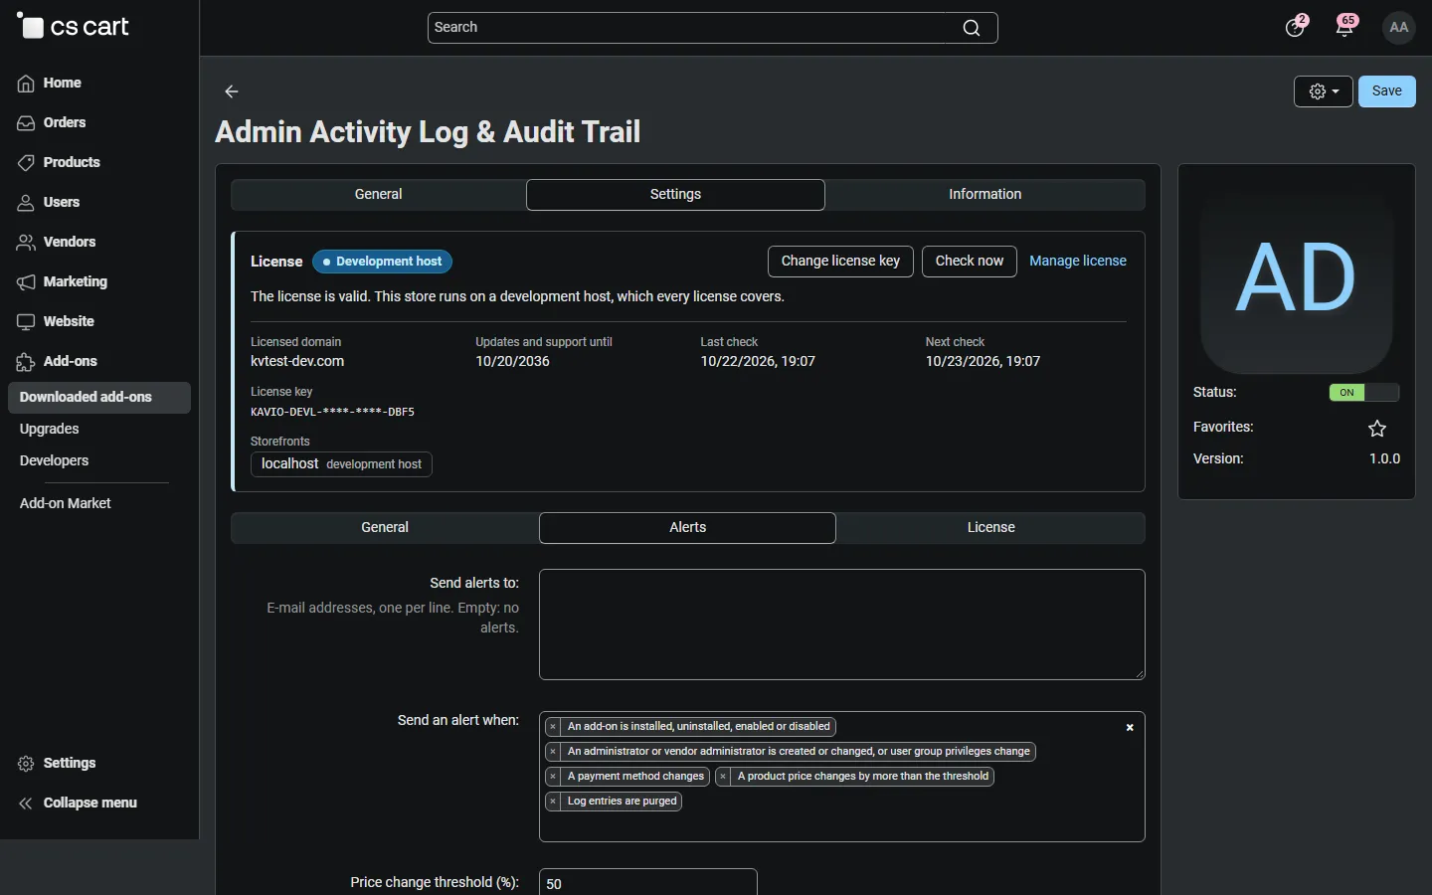Remove the 'administrator or vendor administrator' tag
1432x895 pixels.
tap(554, 752)
